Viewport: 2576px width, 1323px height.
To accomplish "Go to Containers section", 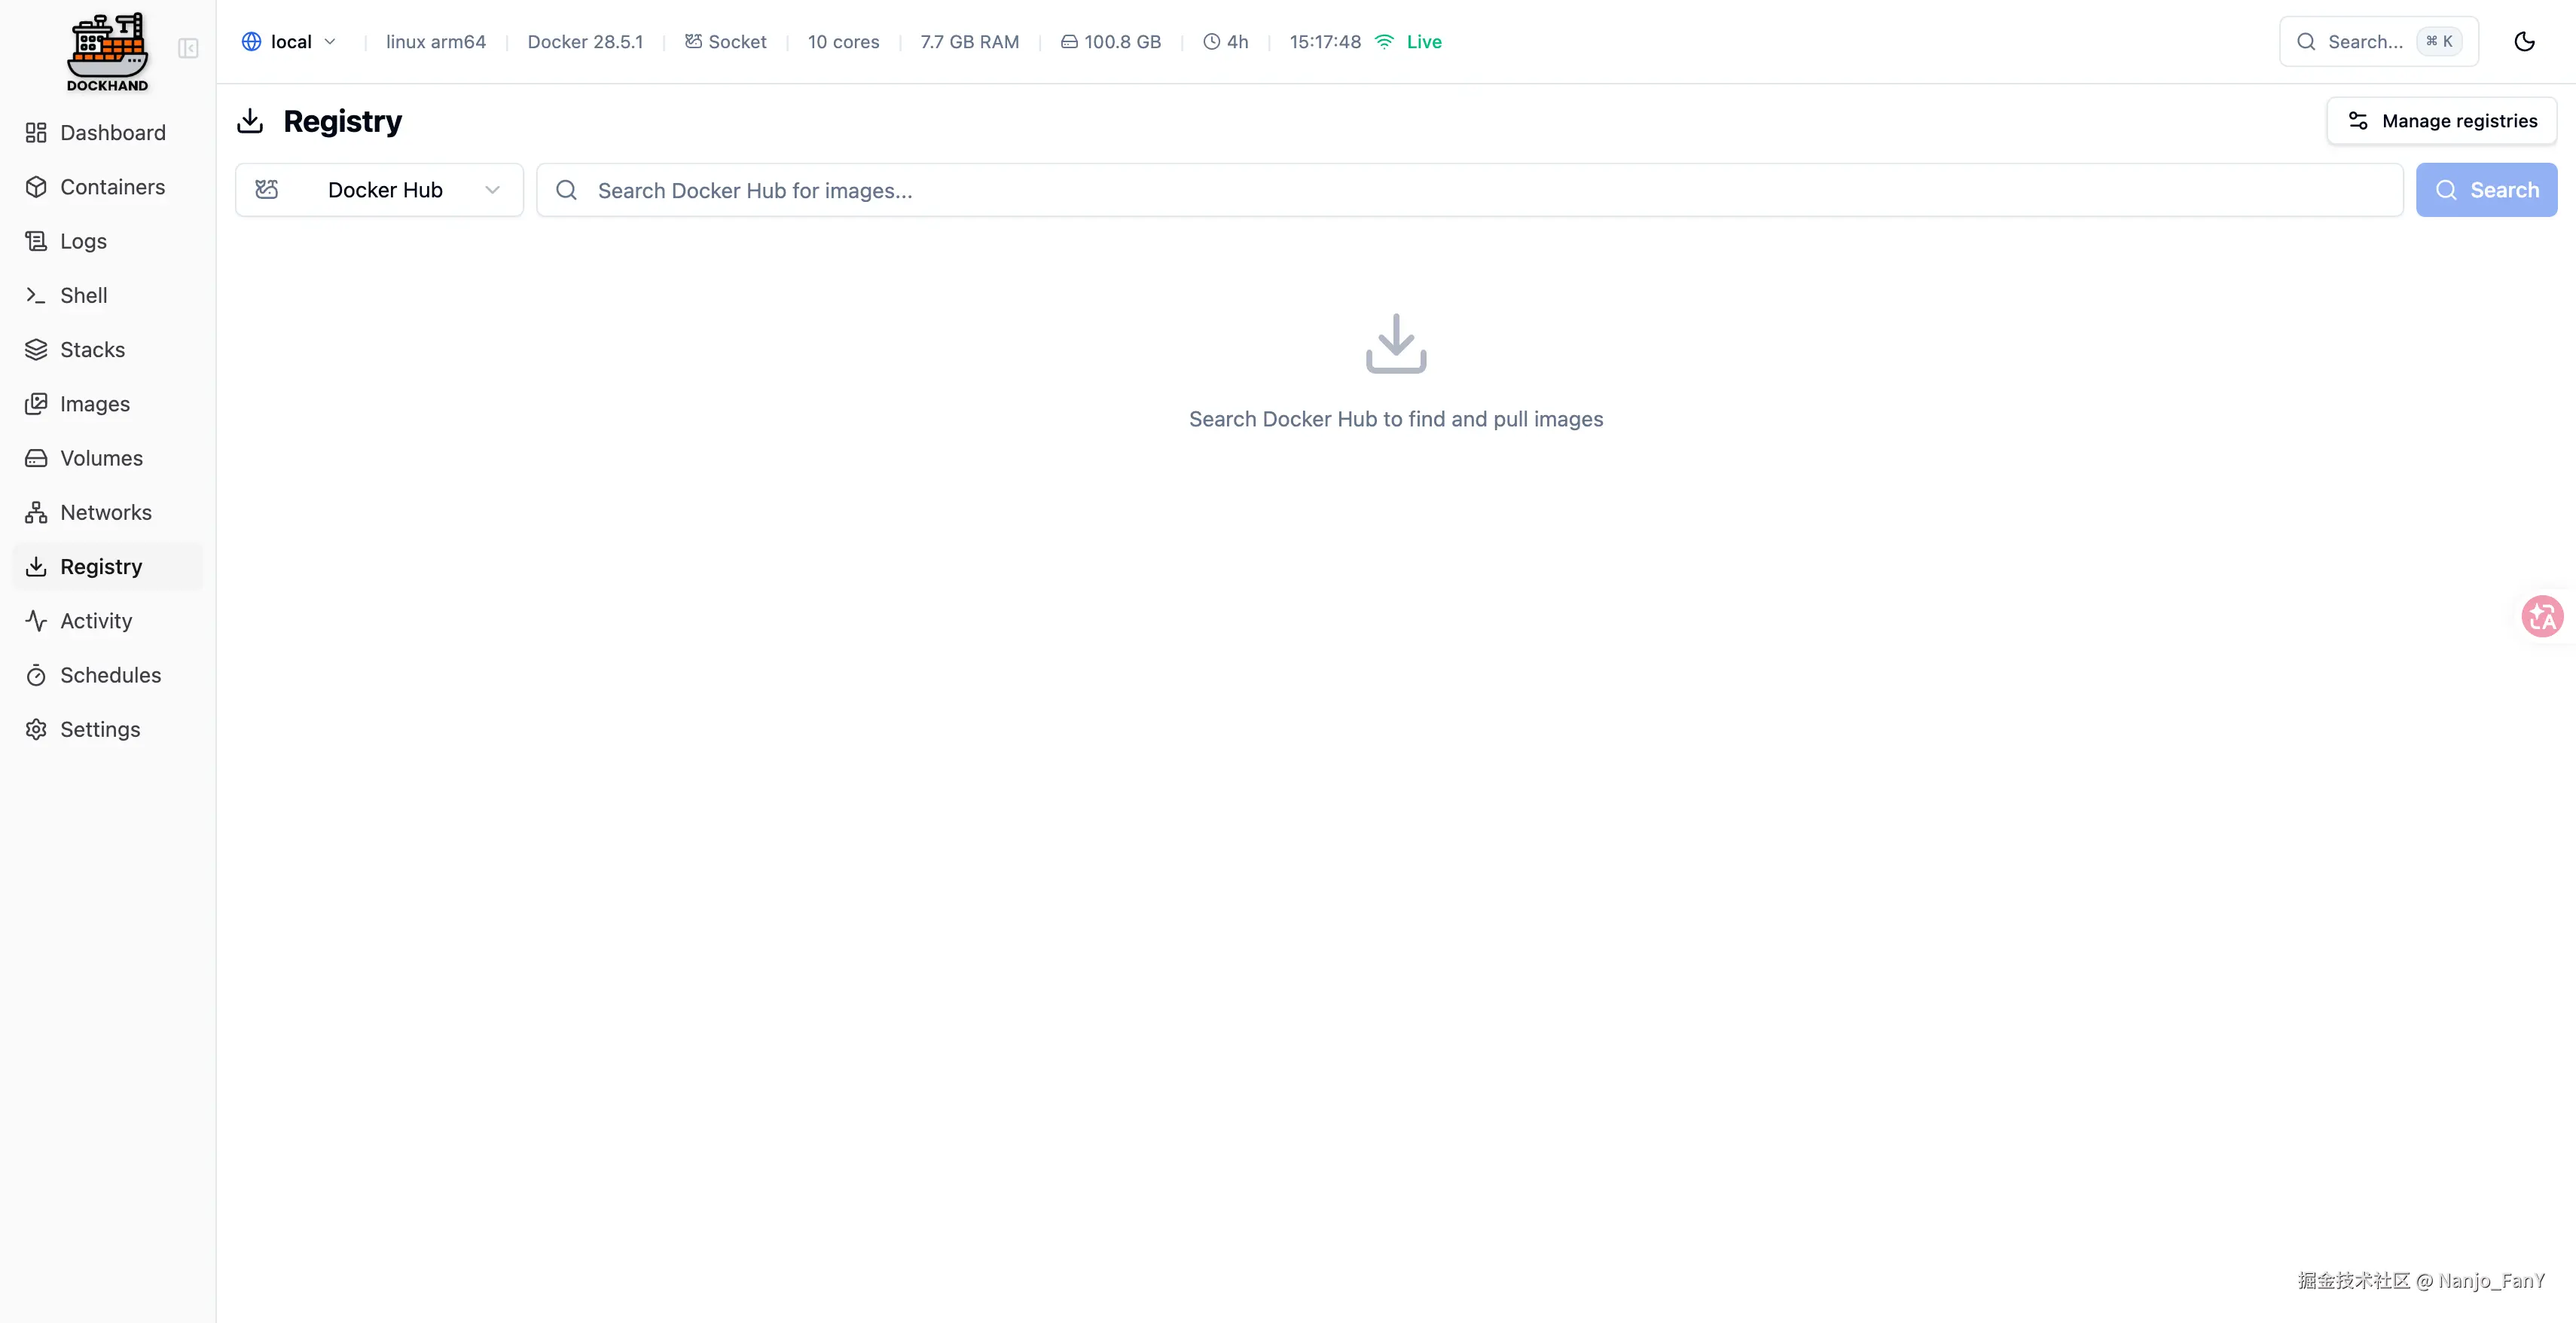I will coord(112,187).
